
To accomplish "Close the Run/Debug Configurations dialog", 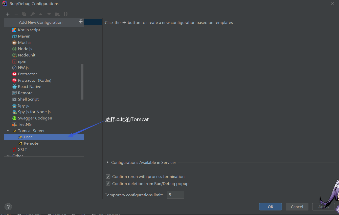I will click(x=332, y=4).
